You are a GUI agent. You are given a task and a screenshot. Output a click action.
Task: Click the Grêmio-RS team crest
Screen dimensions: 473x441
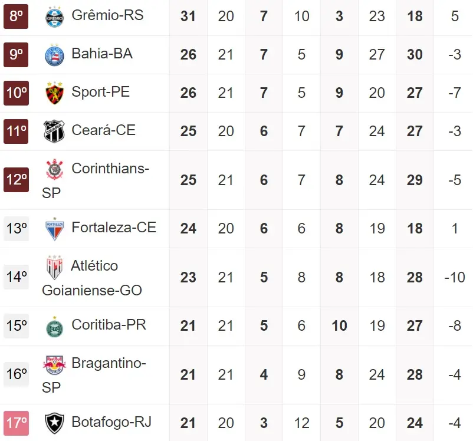pyautogui.click(x=54, y=17)
